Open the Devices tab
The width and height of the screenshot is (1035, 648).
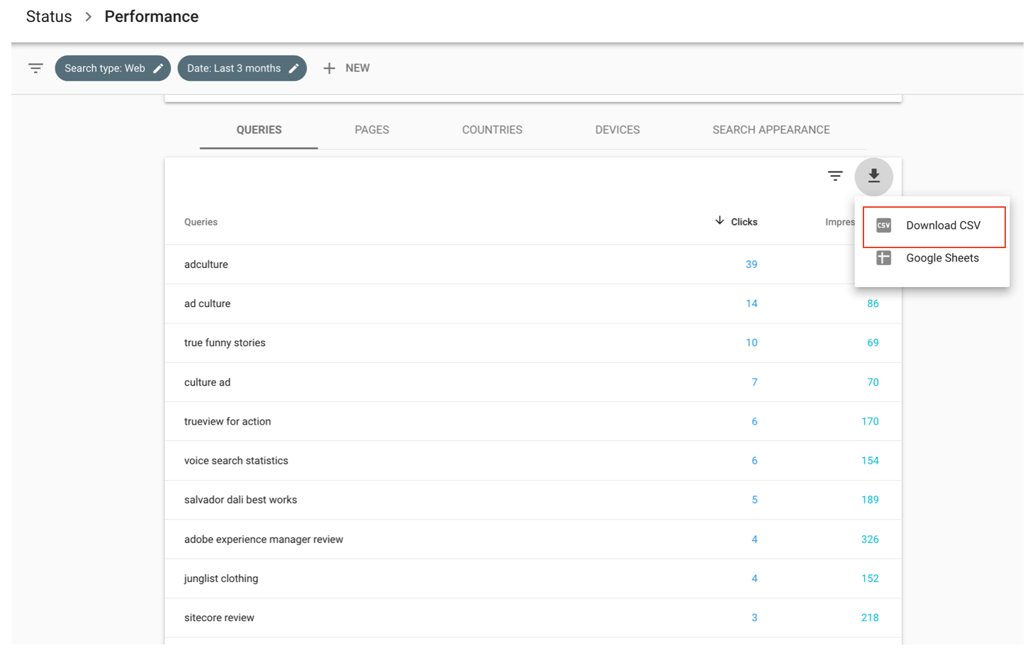click(x=617, y=130)
